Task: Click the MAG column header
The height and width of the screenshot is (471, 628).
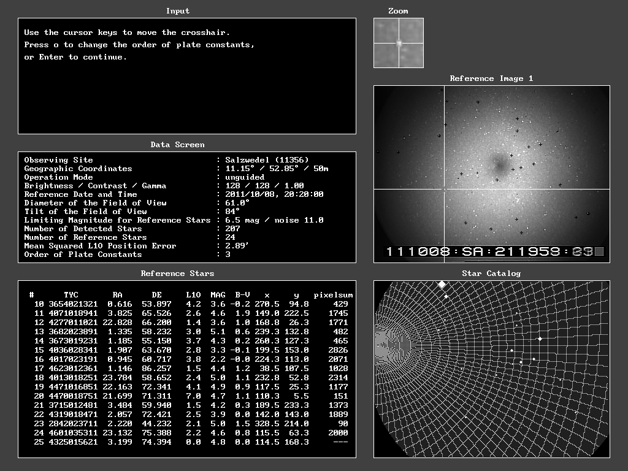Action: click(218, 295)
